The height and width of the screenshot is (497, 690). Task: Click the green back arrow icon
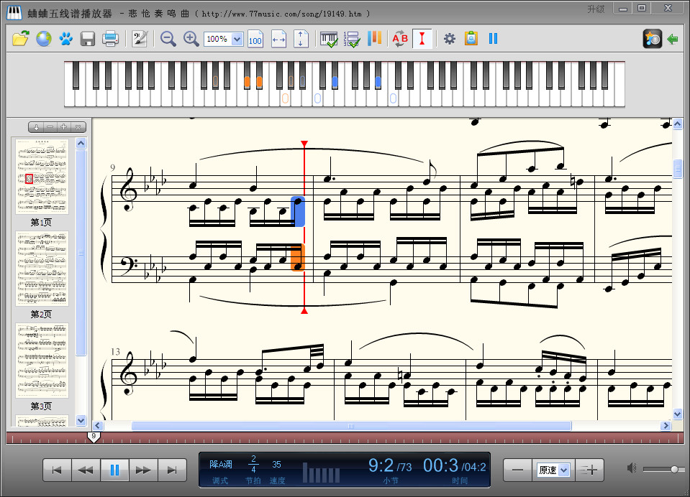673,39
